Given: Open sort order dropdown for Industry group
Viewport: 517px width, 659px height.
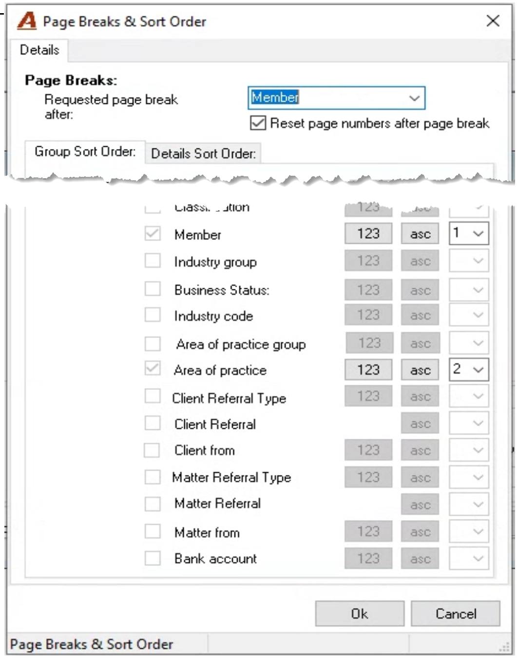Looking at the screenshot, I should coord(468,261).
